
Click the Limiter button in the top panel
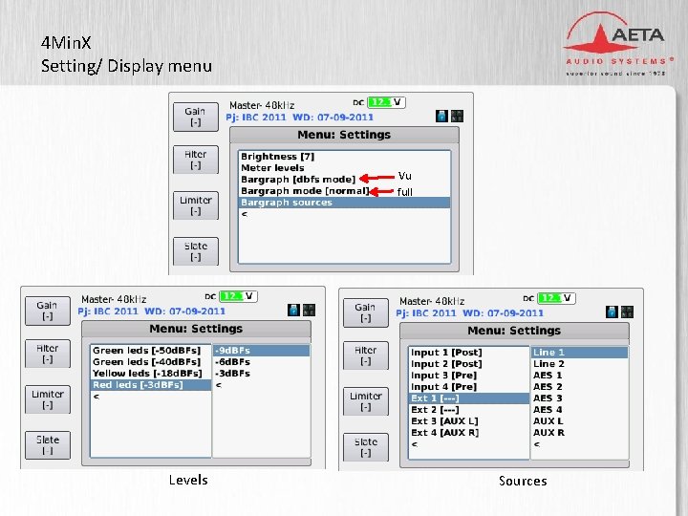click(x=196, y=205)
